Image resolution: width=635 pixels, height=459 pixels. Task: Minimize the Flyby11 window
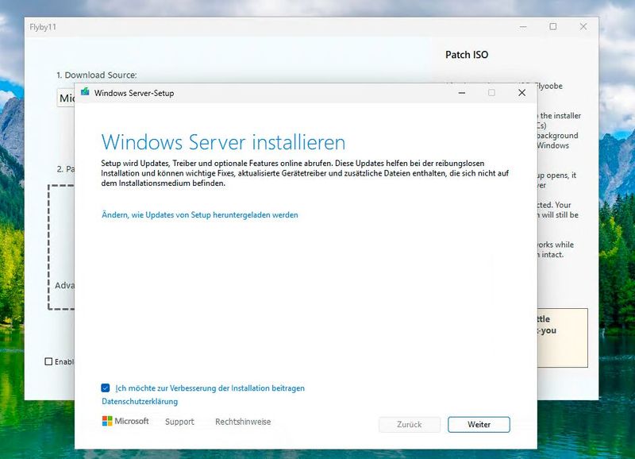click(x=523, y=27)
